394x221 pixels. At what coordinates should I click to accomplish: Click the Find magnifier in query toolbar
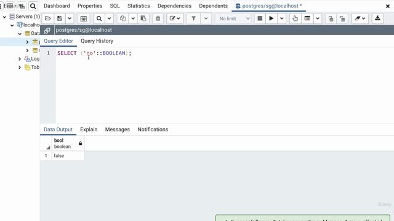point(99,18)
